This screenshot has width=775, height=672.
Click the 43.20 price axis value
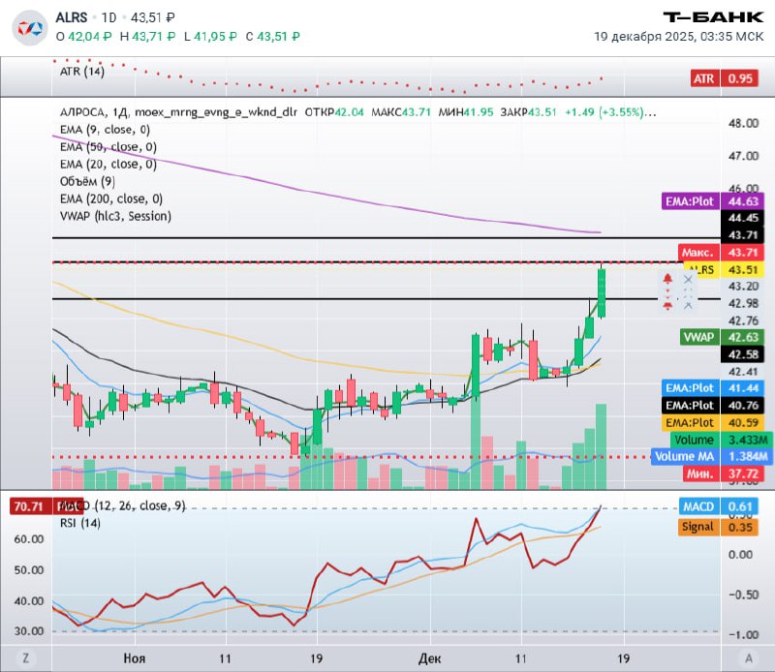pos(743,287)
